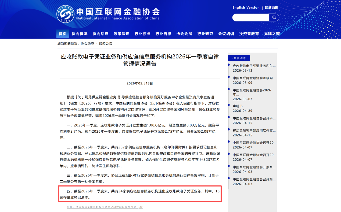Open sidebar item 移动金融客户端应用软件实…
Image resolution: width=341 pixels, height=212 pixels.
[254, 131]
